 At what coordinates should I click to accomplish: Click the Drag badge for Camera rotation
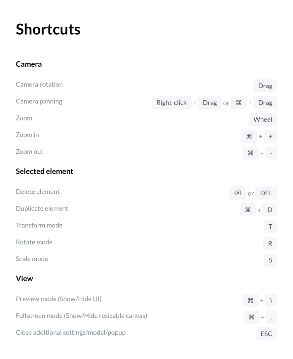(x=265, y=86)
